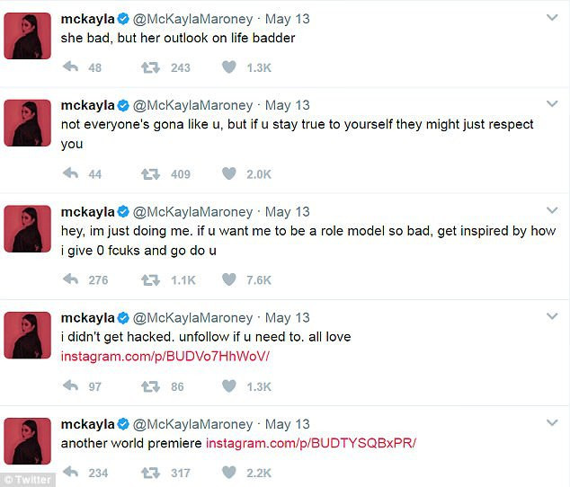Open the menu chevron on the 'i didn't get hacked' tweet
Screen dimensions: 570x487
[x=552, y=317]
